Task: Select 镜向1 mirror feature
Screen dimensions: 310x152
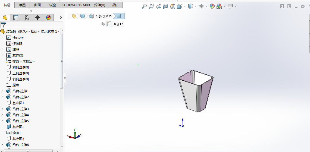Action: point(14,133)
